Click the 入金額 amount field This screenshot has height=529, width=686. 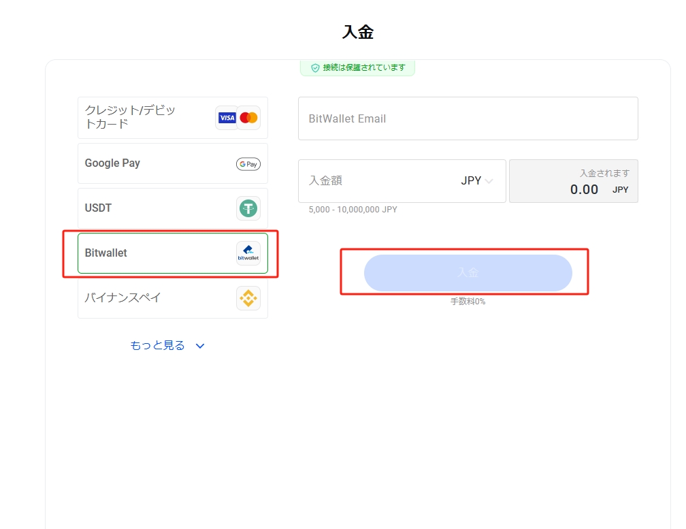point(374,181)
